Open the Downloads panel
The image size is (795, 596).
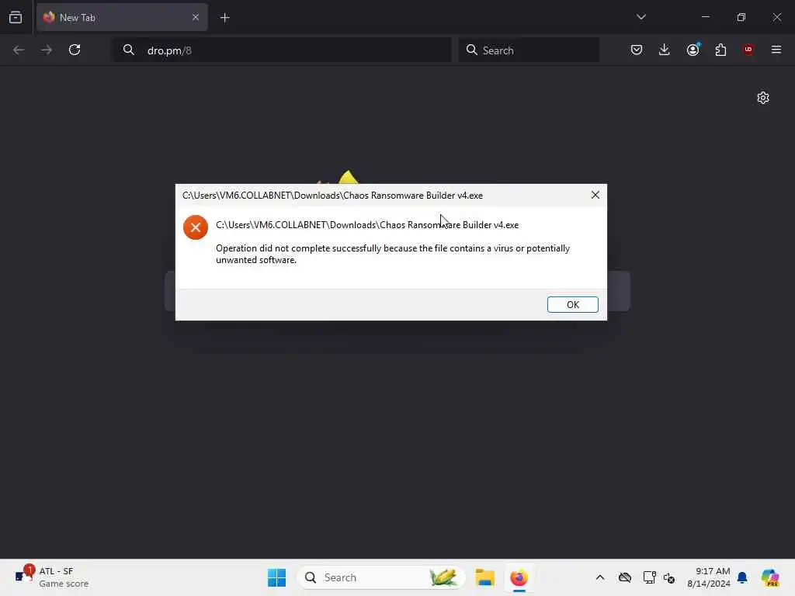click(665, 50)
